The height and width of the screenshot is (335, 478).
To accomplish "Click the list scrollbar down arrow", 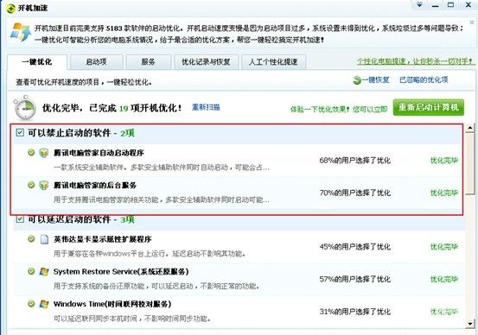I will click(470, 324).
